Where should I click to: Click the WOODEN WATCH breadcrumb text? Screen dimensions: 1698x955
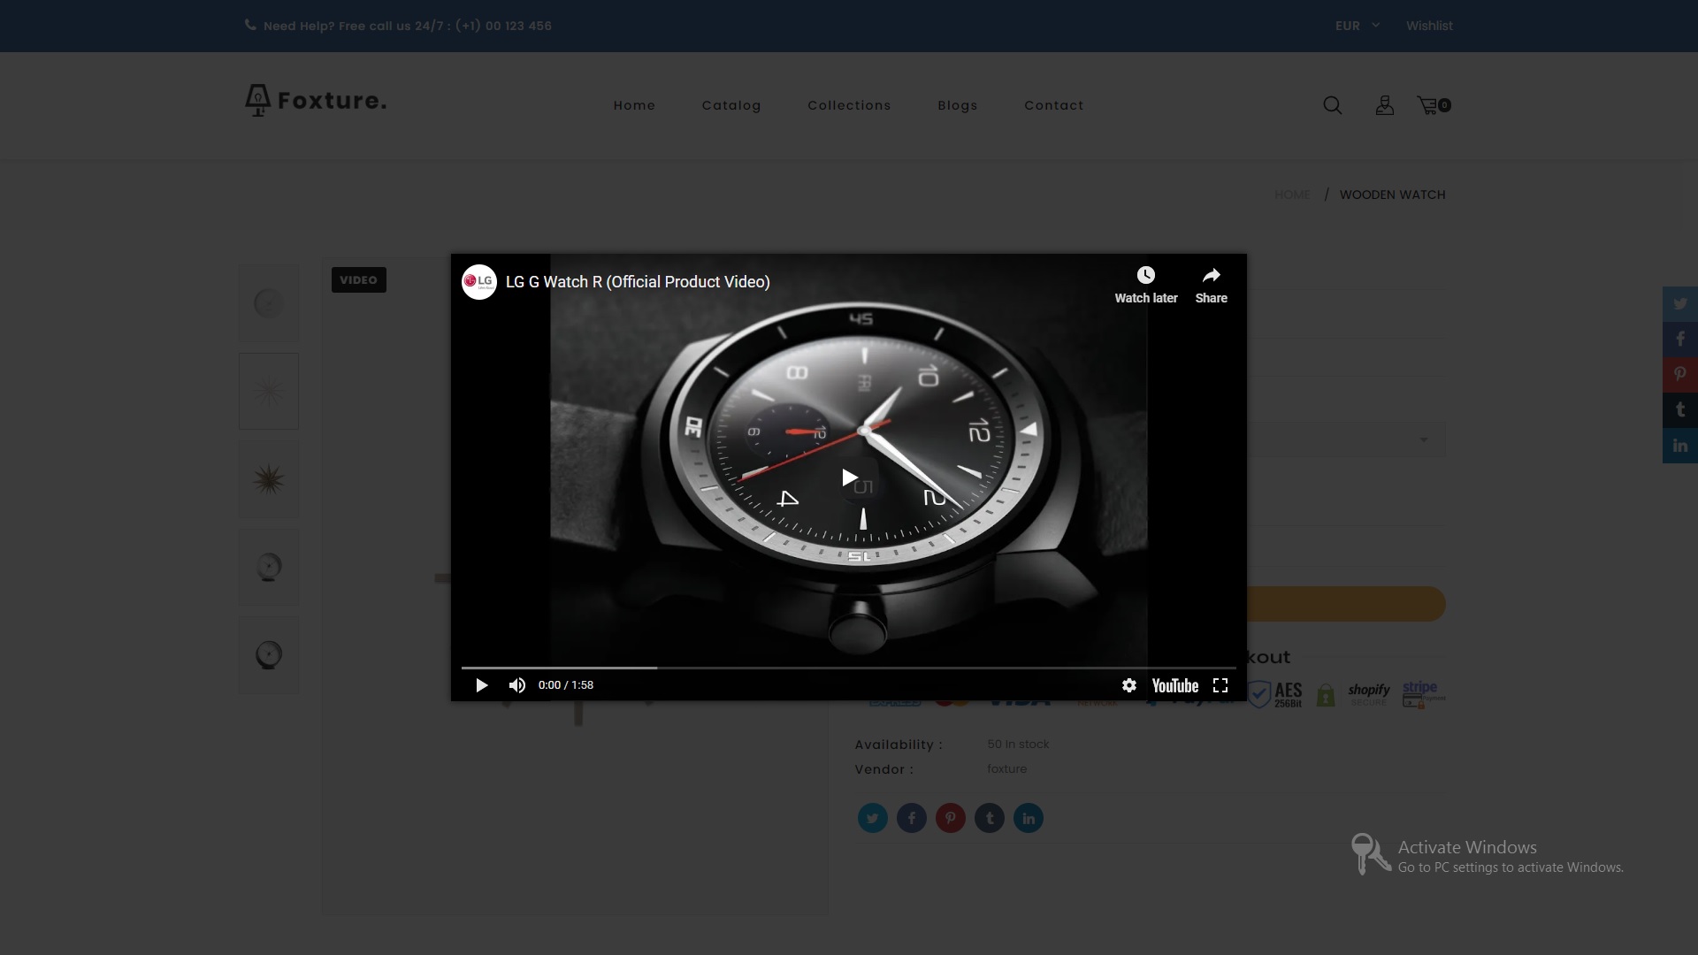[1392, 195]
